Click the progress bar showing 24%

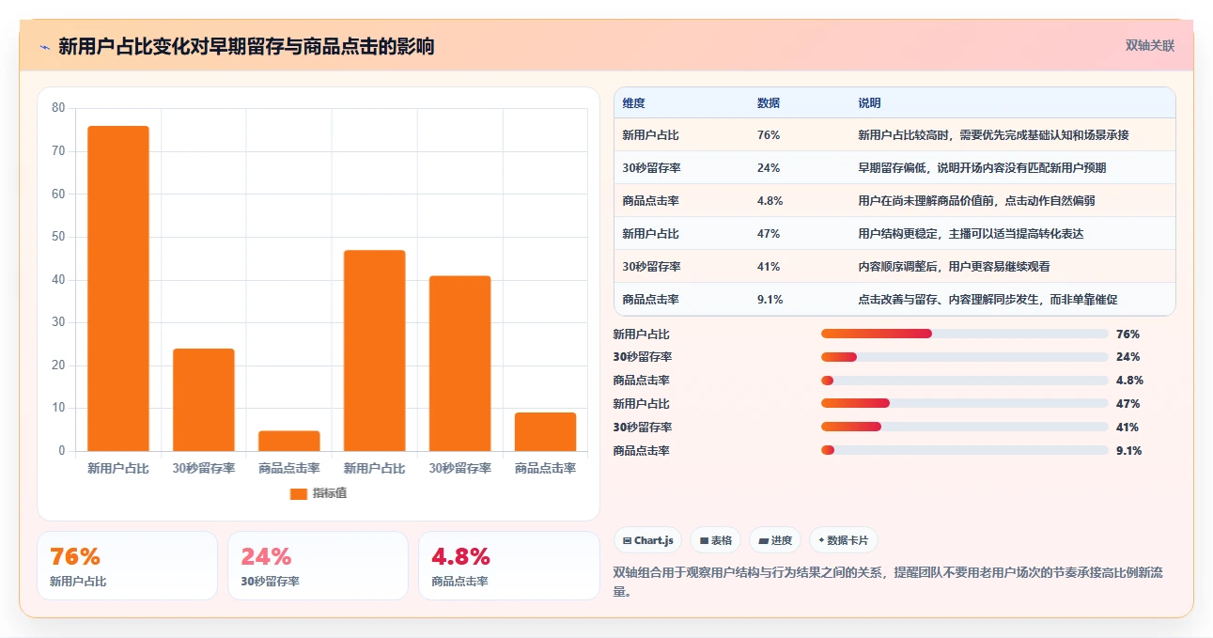point(965,357)
